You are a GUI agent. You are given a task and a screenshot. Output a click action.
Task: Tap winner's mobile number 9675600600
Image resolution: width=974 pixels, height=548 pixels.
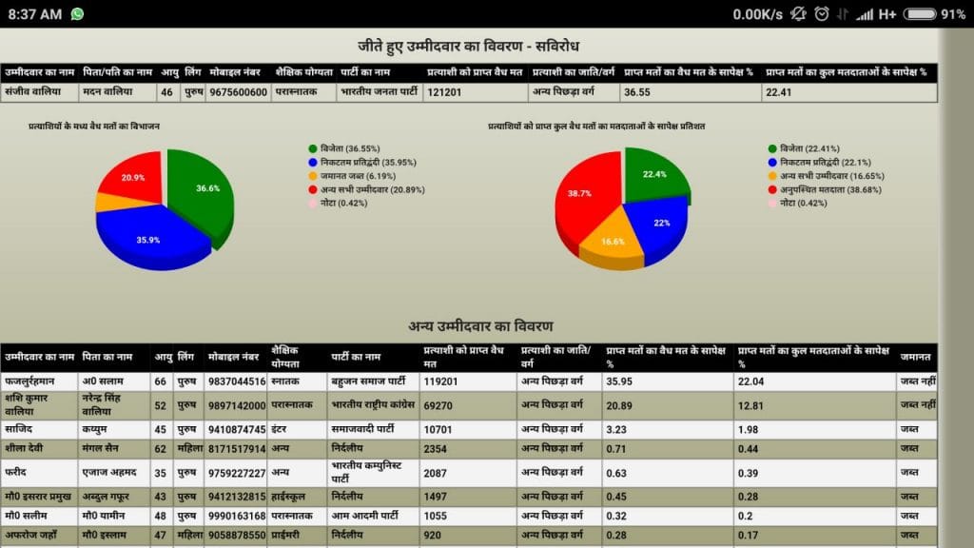point(238,93)
